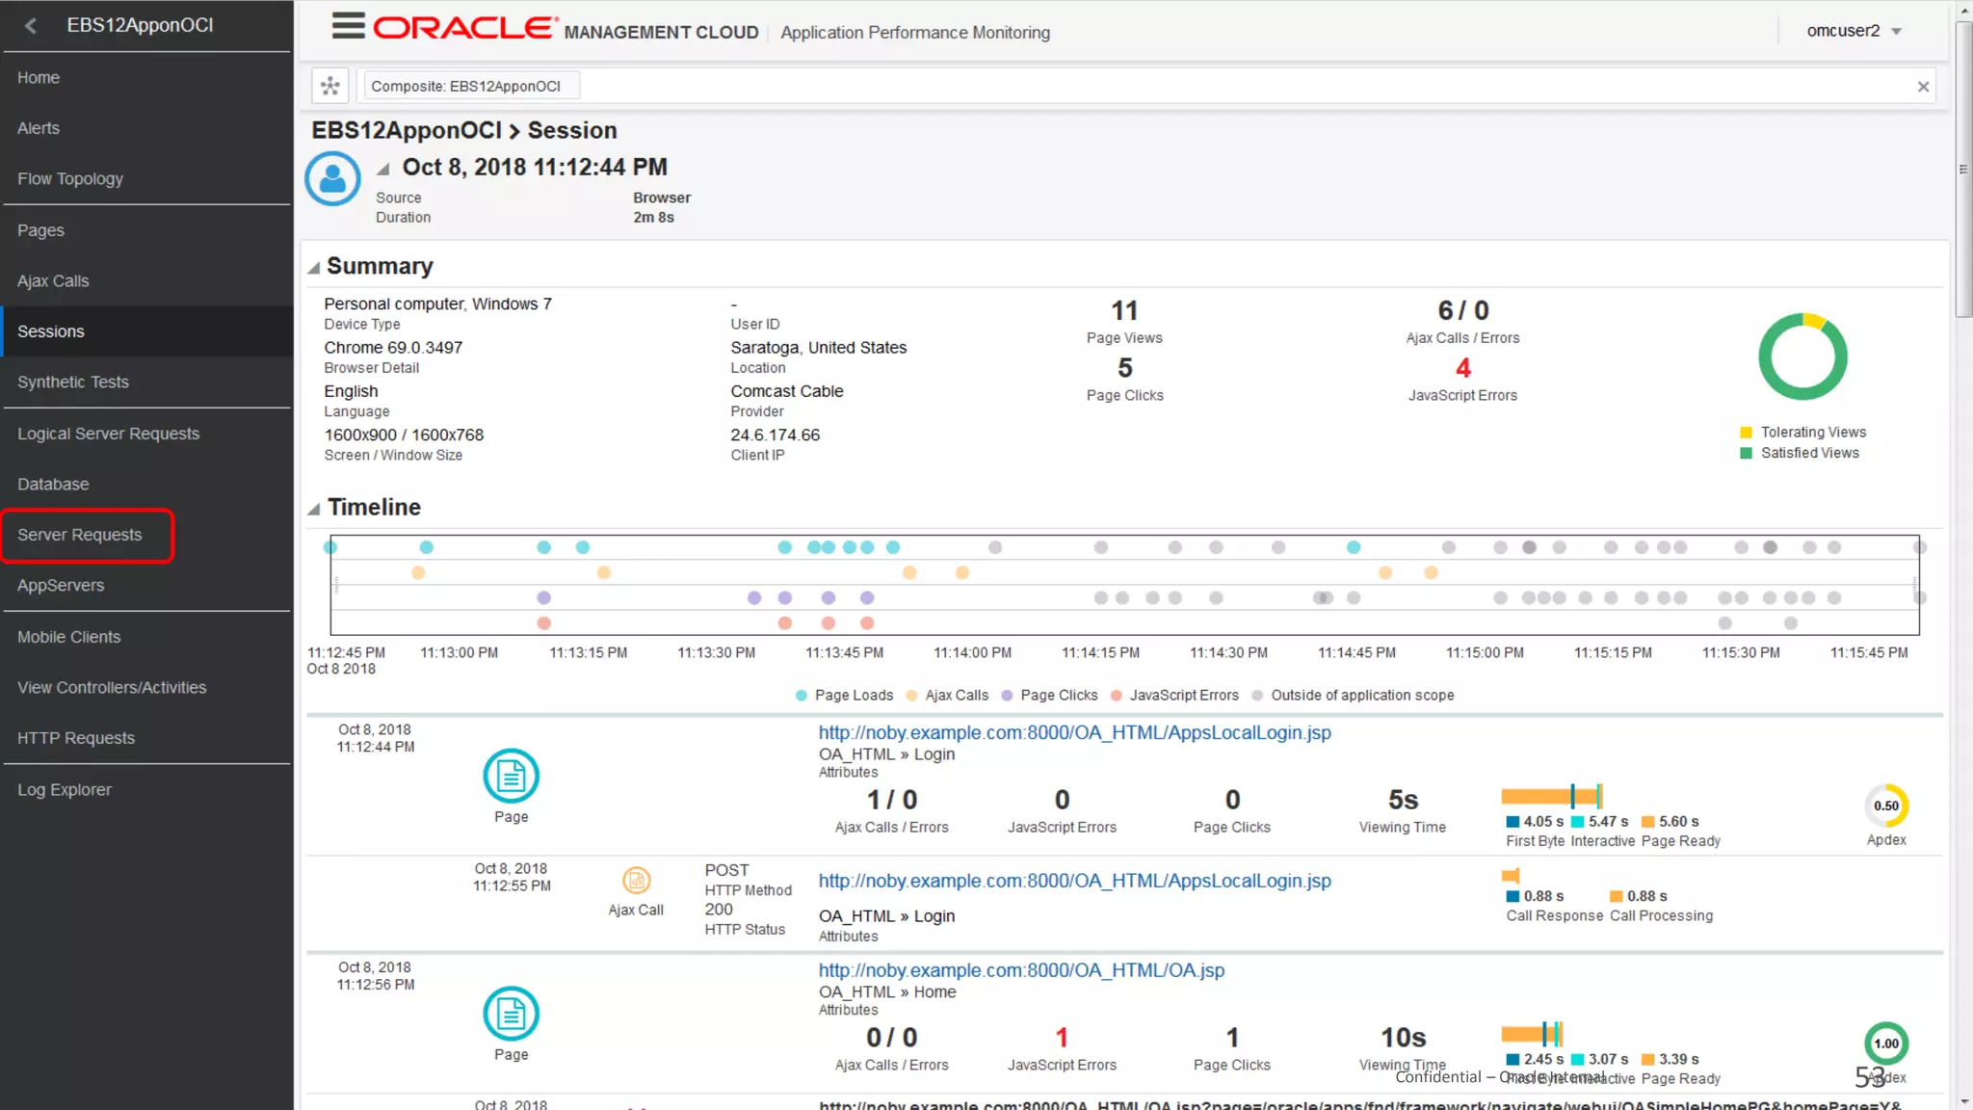Toggle the Ajax Calls legend entry
Viewport: 1973px width, 1110px height.
947,695
